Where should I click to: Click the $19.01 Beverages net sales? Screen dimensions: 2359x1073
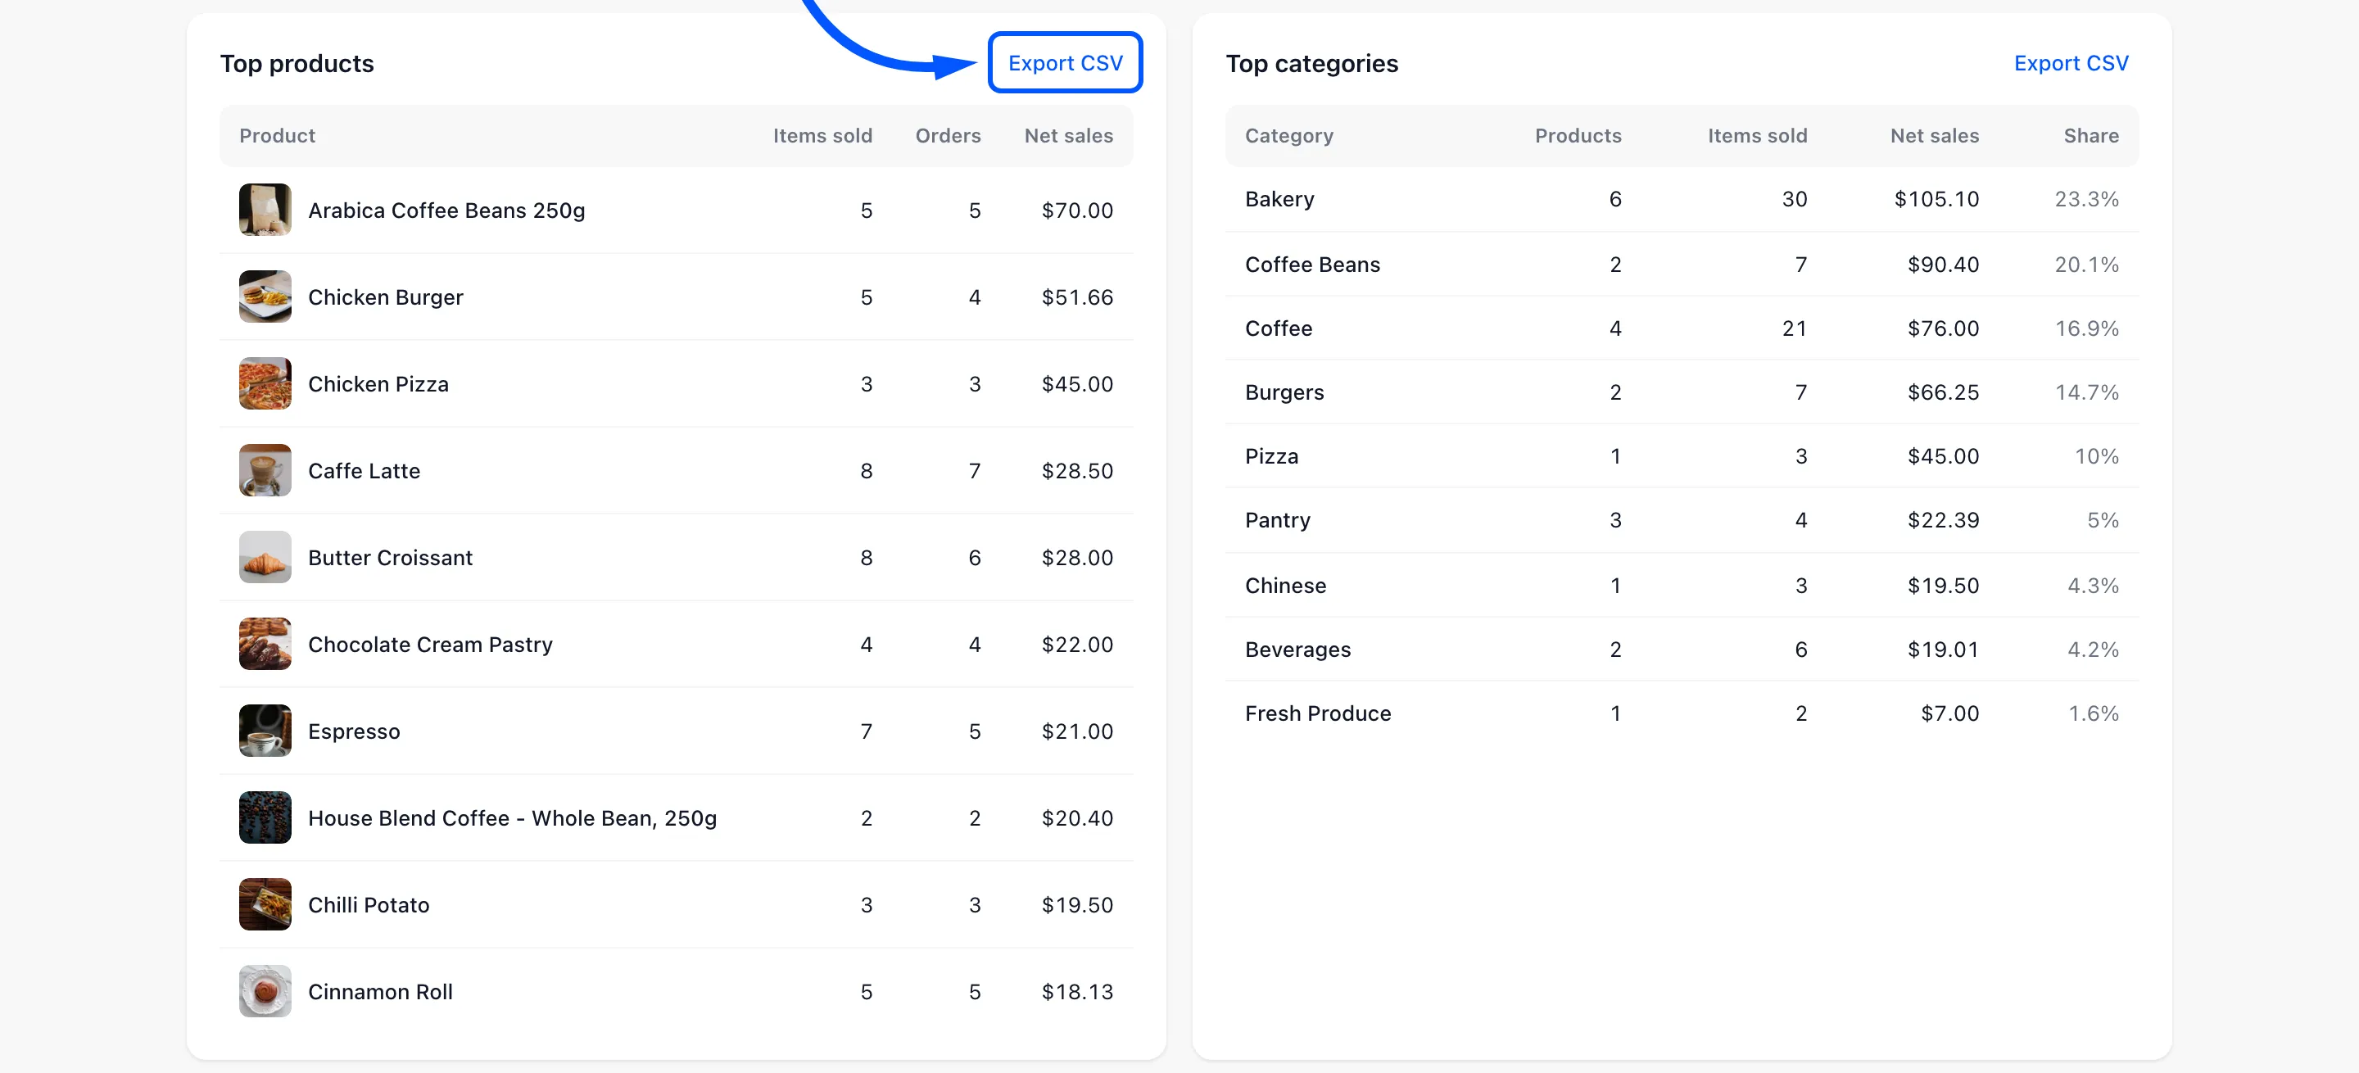pyautogui.click(x=1942, y=650)
